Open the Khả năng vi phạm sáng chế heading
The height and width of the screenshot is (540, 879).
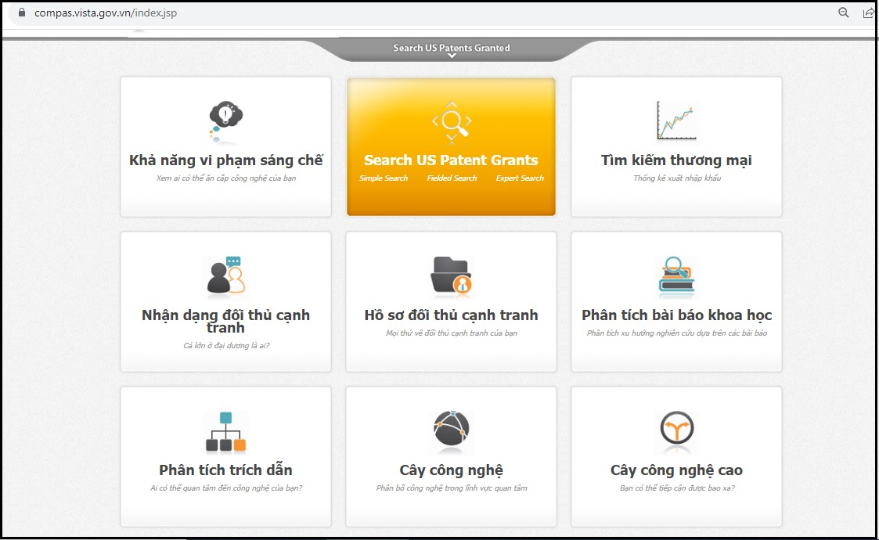pos(225,160)
